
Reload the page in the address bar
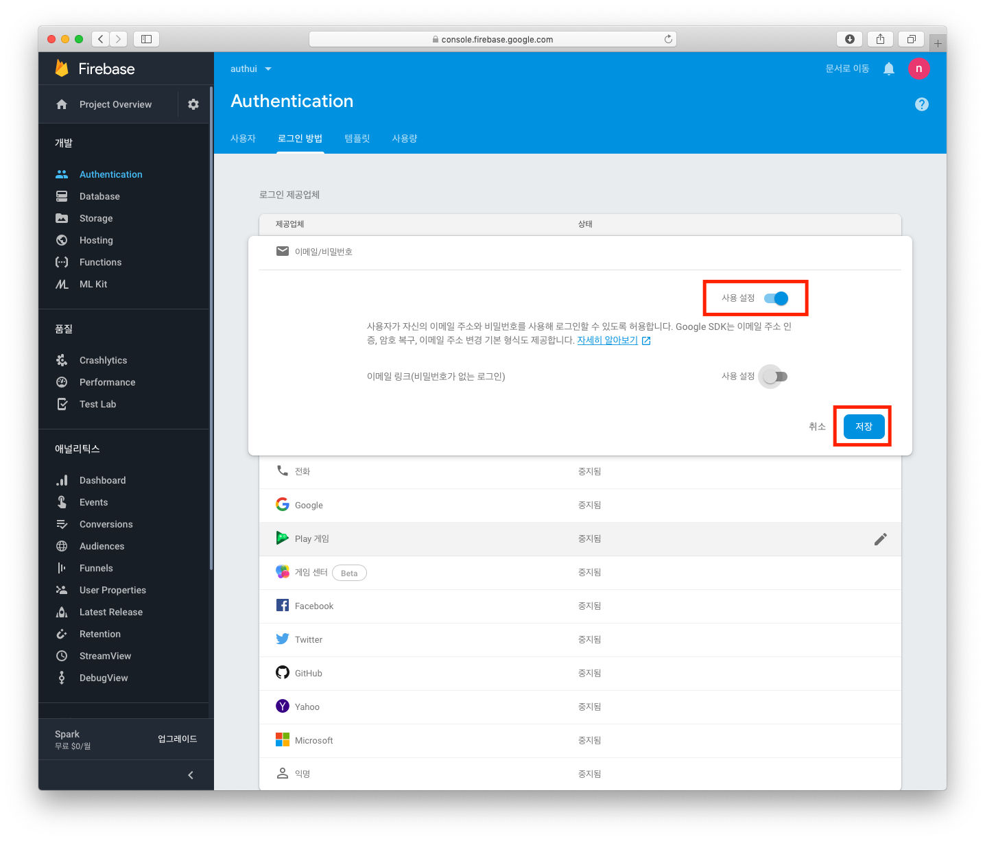[668, 39]
